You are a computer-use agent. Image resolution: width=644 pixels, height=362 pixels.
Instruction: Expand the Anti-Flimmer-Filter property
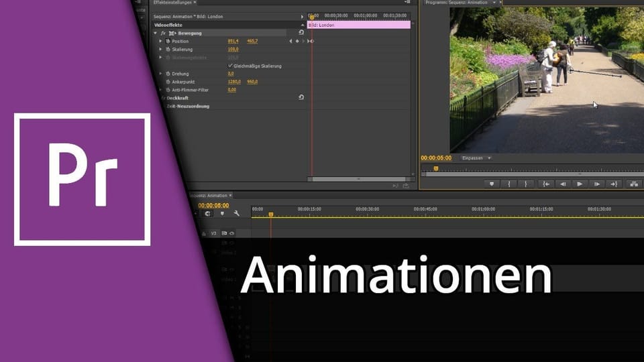point(160,89)
